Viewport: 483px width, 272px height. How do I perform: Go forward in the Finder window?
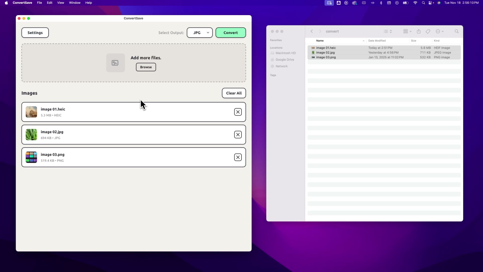click(x=320, y=31)
